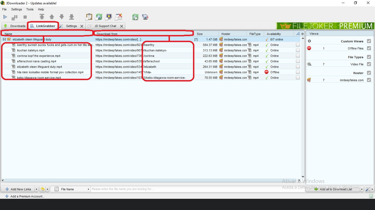Click the status icon in bottom-right corner
This screenshot has height=210, width=375.
pos(371,196)
